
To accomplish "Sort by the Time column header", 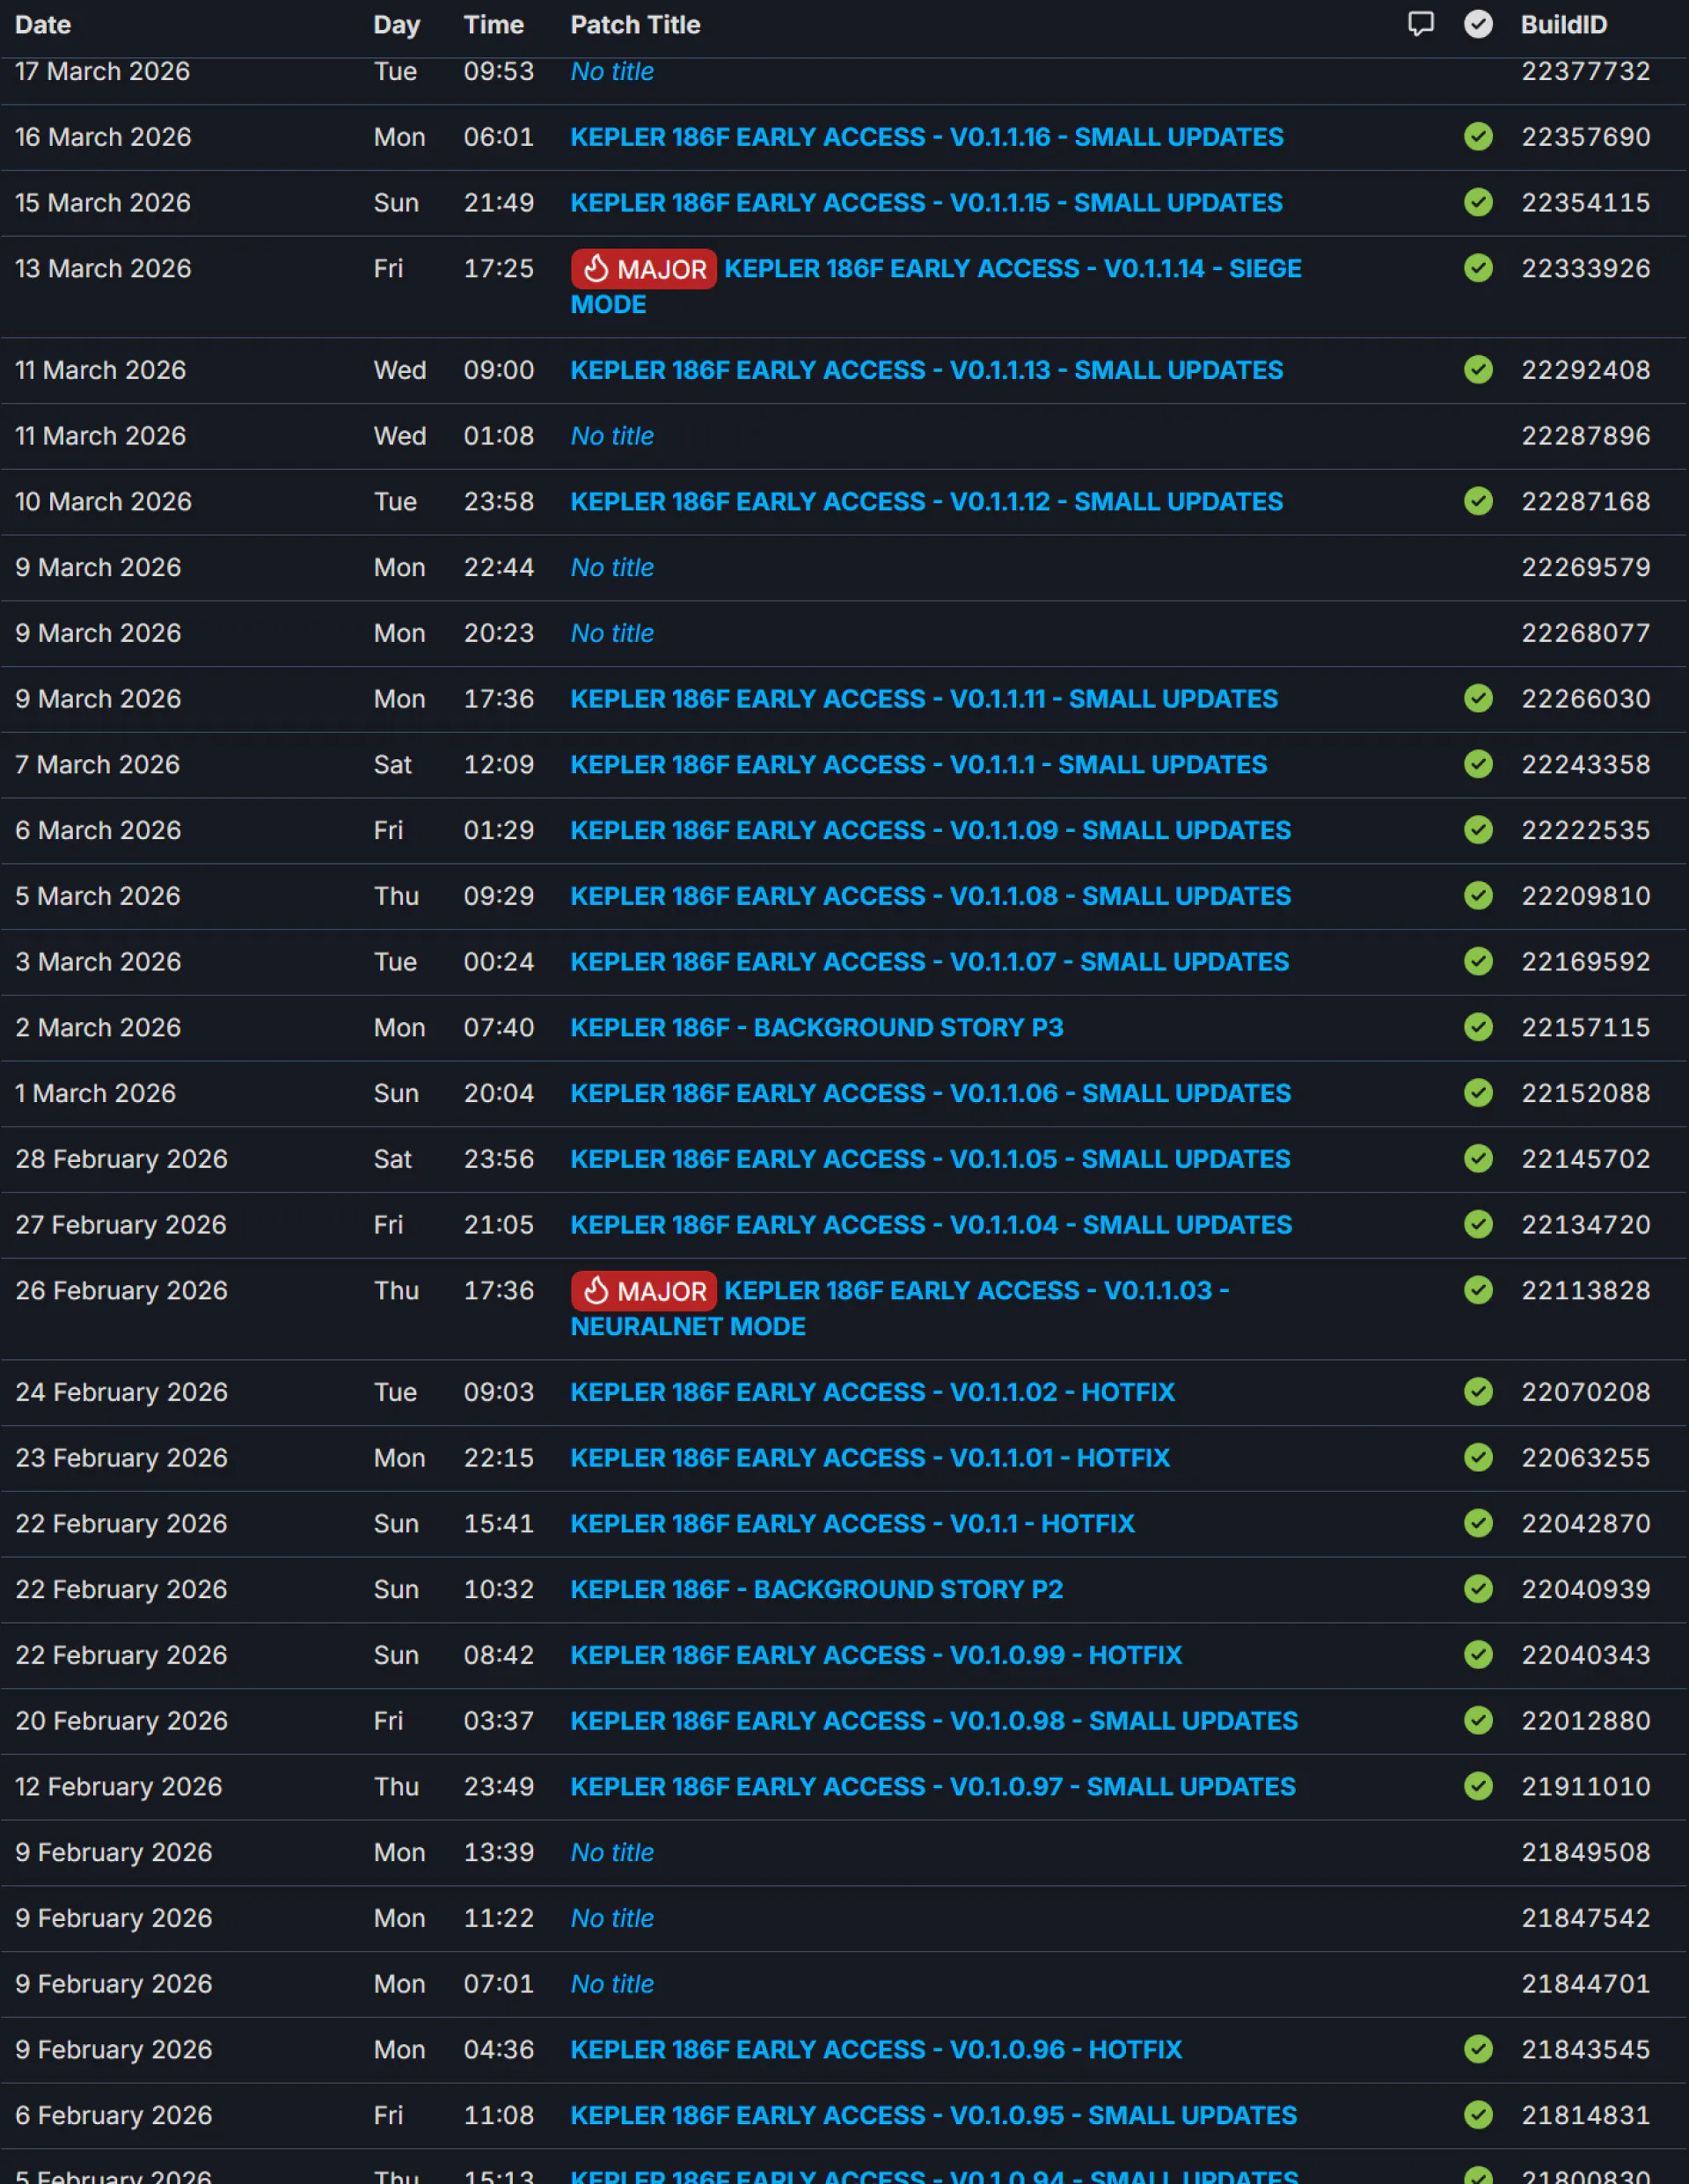I will [x=493, y=25].
